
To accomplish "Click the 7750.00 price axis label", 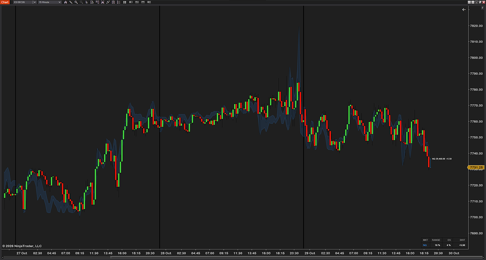I will point(476,137).
